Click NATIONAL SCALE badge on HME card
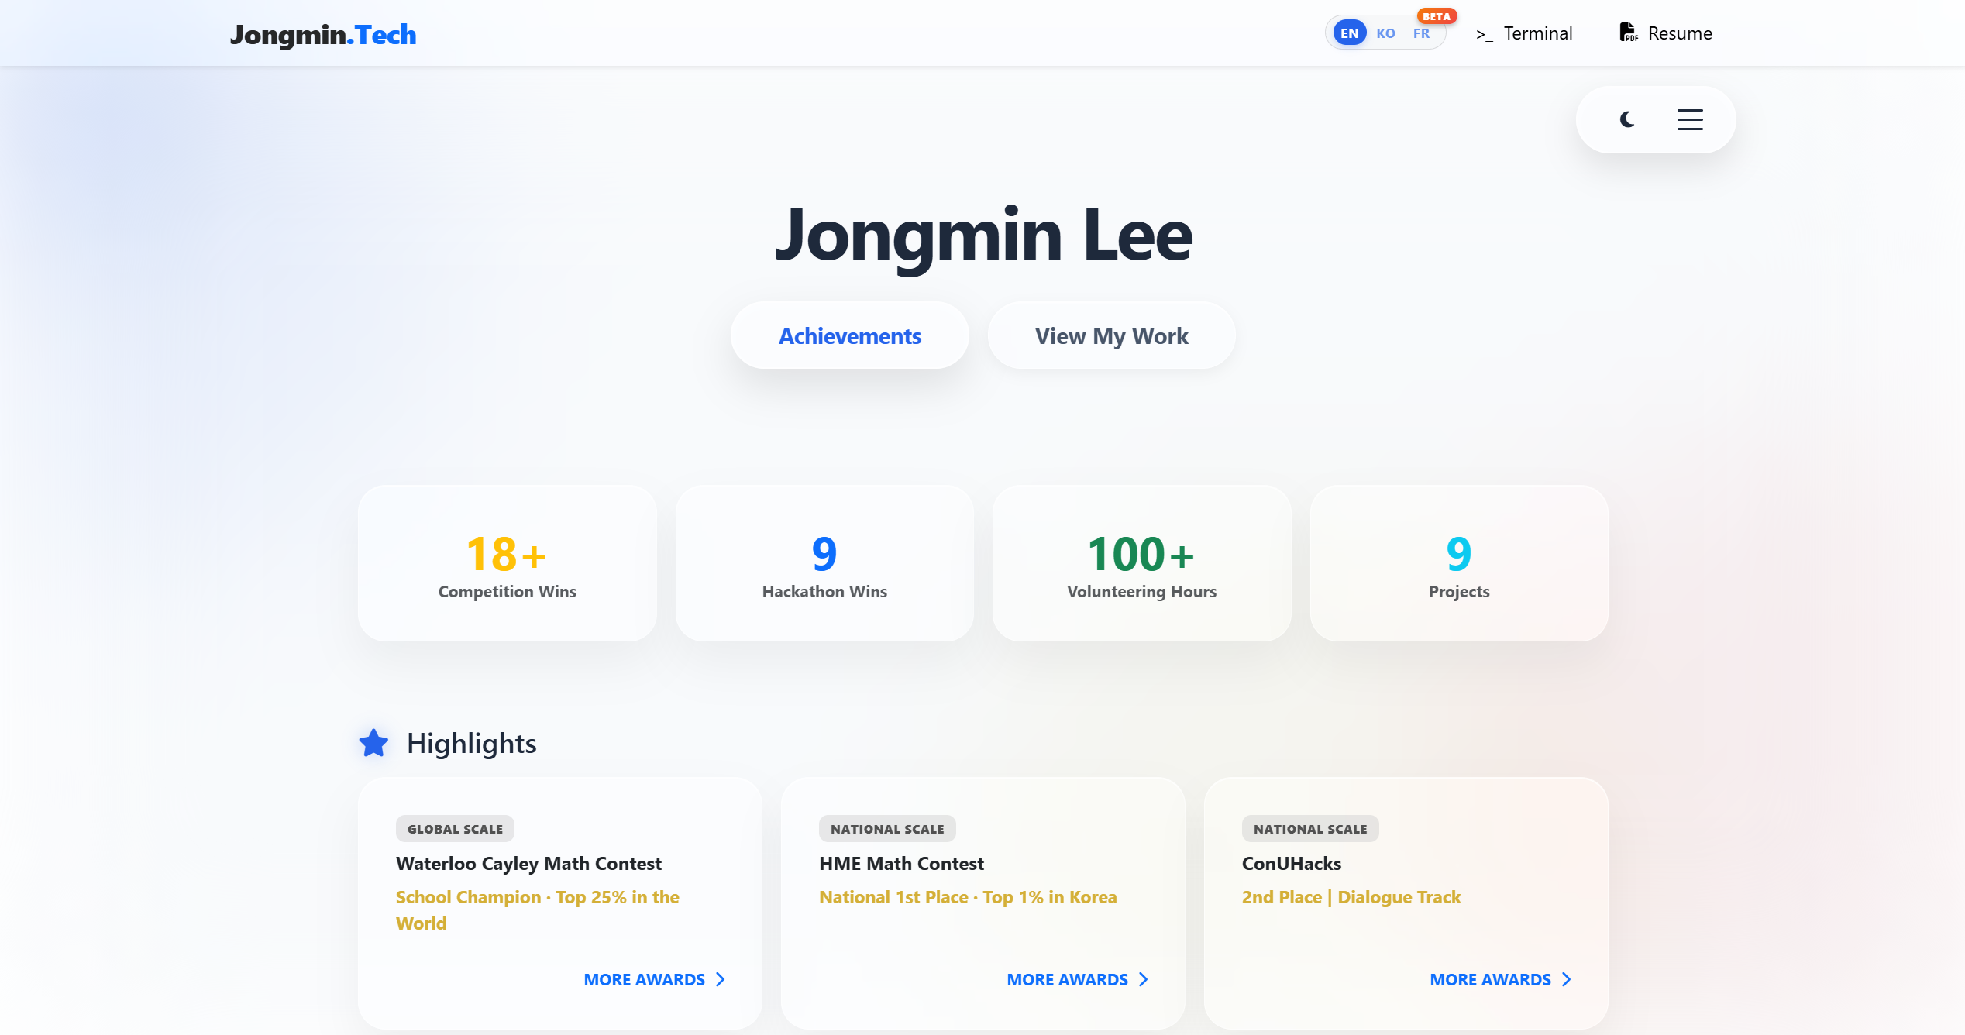Viewport: 1965px width, 1035px height. [x=887, y=829]
